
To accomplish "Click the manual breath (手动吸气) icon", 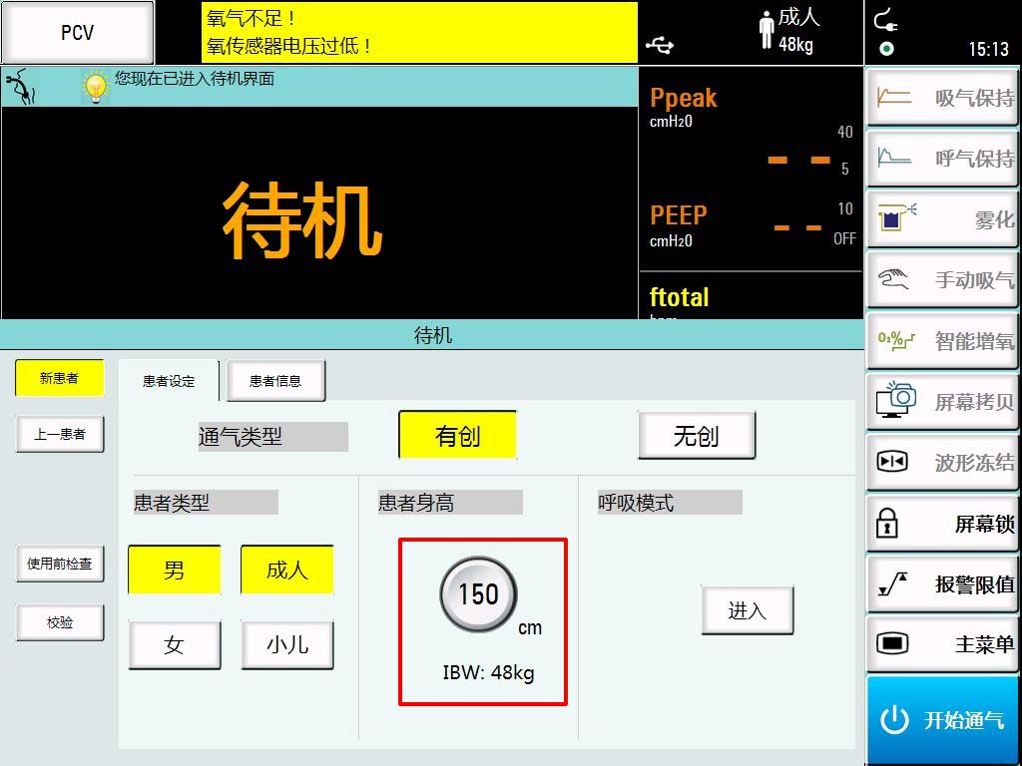I will click(894, 280).
